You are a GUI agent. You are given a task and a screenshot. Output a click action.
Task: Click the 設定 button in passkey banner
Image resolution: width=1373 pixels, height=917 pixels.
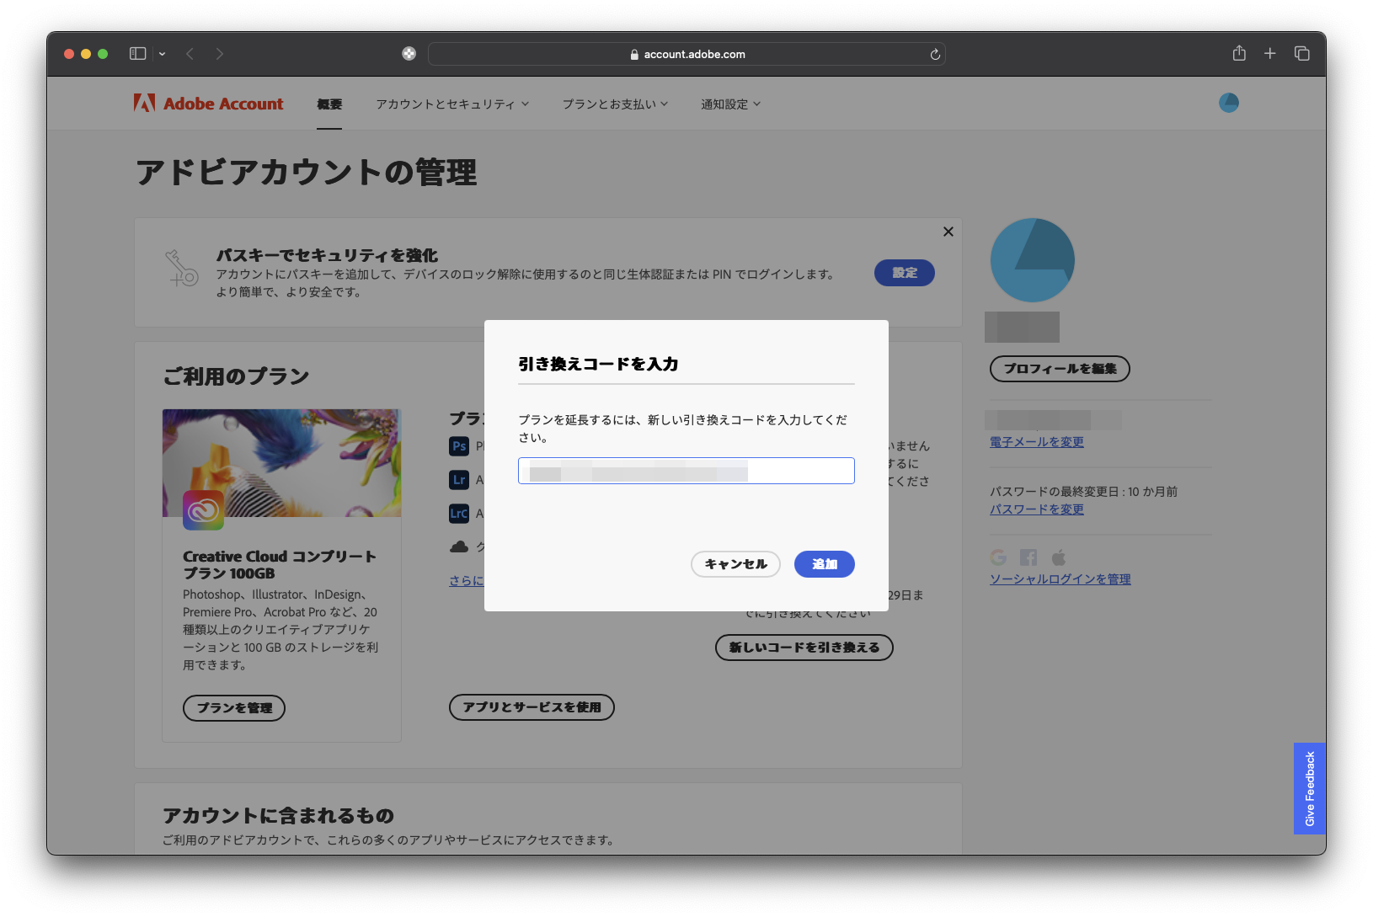tap(905, 273)
